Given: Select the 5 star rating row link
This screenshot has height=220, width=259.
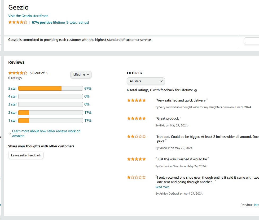Looking at the screenshot, I should pos(12,89).
